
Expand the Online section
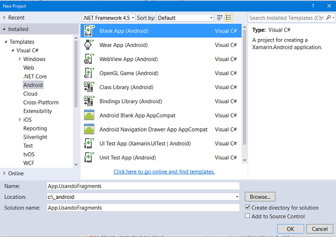[x=5, y=173]
